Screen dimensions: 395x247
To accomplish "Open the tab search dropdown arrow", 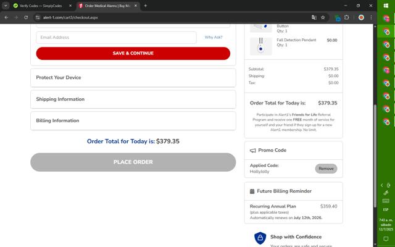I will point(6,6).
